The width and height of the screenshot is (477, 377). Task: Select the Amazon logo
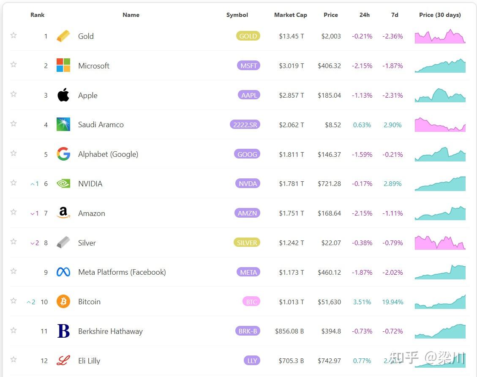point(63,213)
